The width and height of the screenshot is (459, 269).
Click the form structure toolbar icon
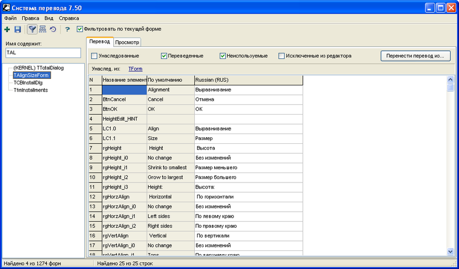[42, 29]
